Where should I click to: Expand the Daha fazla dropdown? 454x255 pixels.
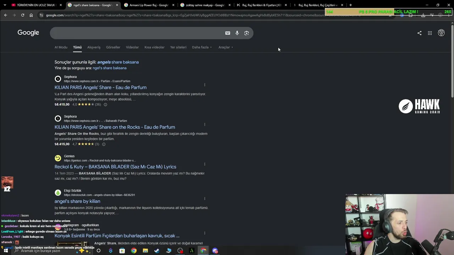tap(202, 47)
